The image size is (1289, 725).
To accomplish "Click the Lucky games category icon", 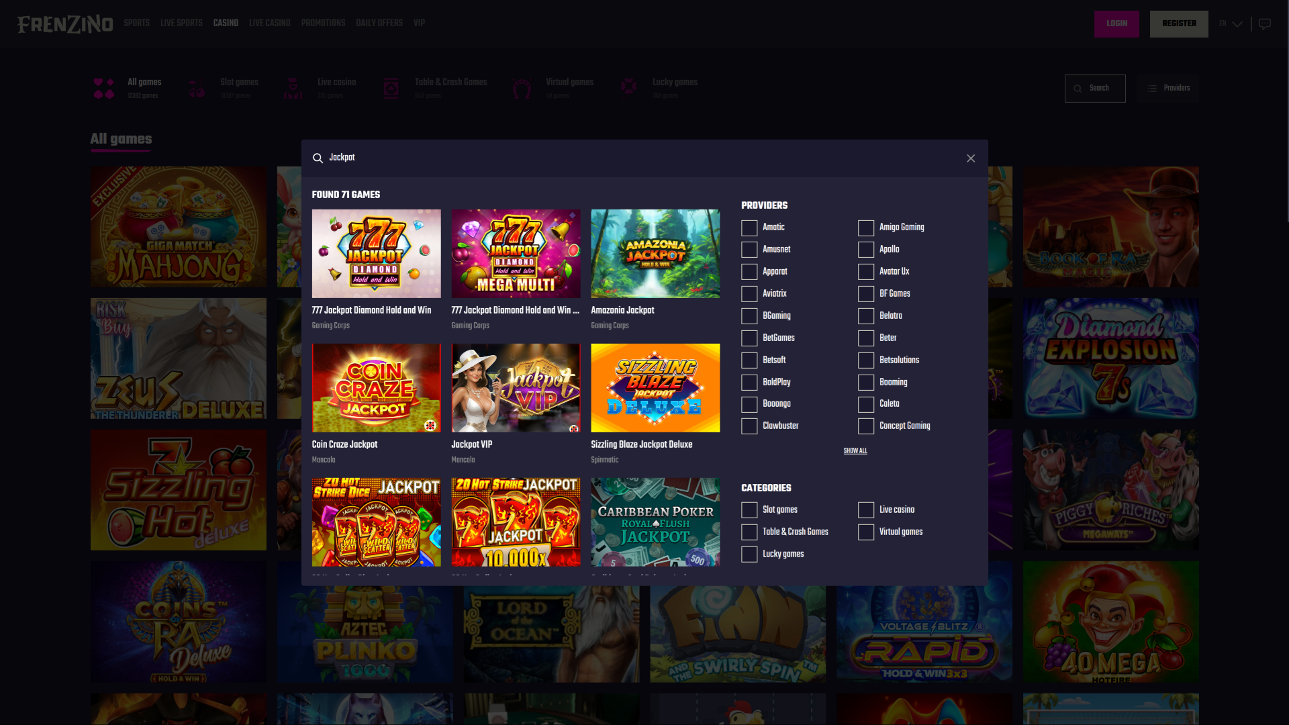I will 628,87.
